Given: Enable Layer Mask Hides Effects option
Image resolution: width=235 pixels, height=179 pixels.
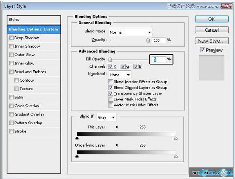Looking at the screenshot, I should point(111,99).
